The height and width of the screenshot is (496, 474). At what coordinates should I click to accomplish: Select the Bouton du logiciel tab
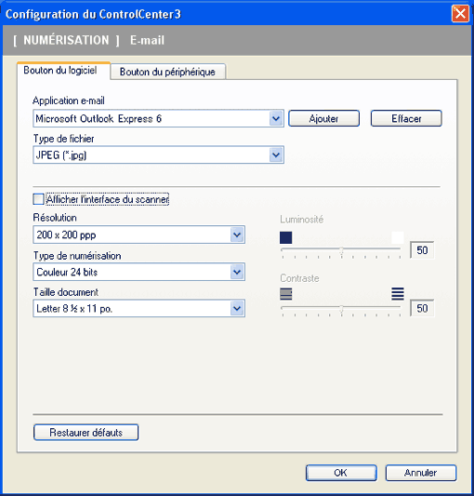point(60,70)
